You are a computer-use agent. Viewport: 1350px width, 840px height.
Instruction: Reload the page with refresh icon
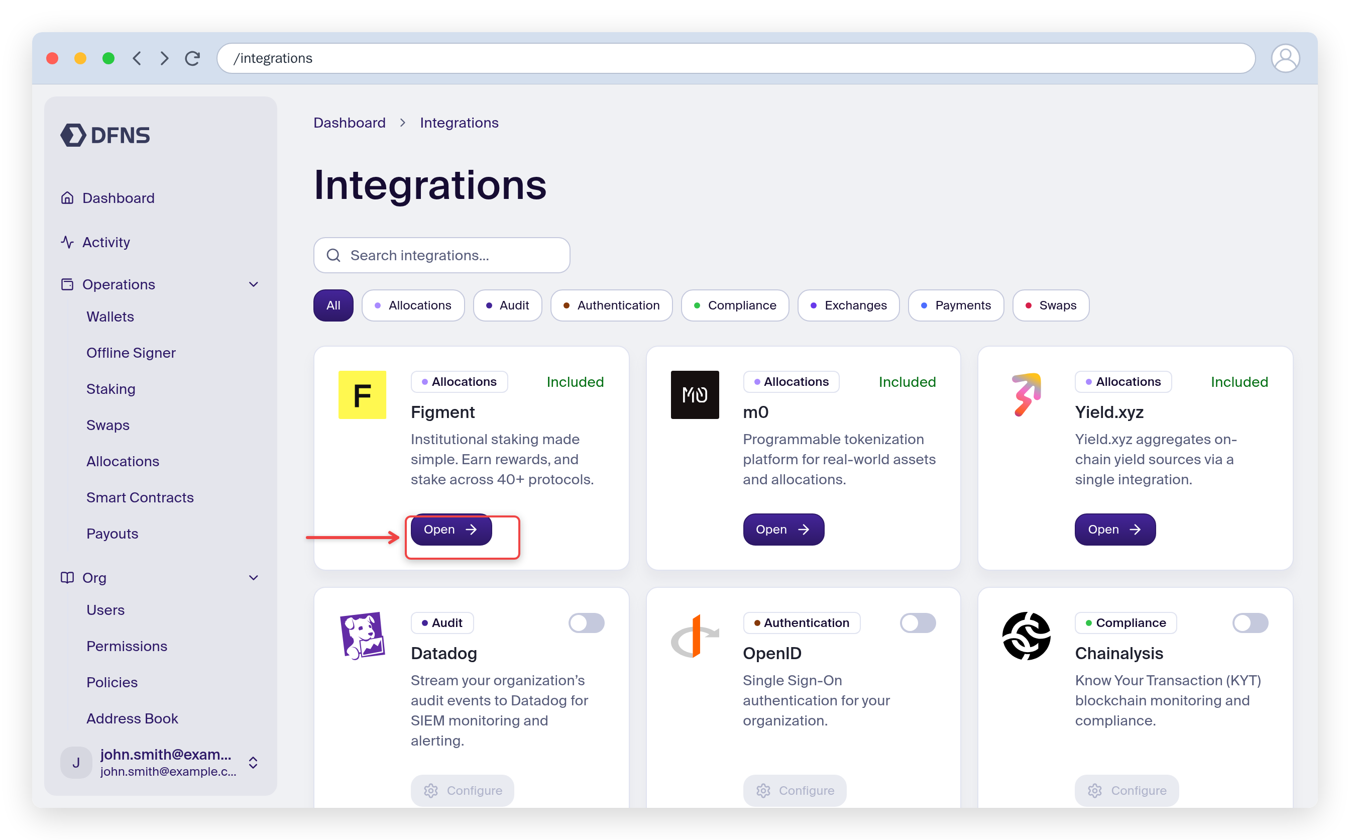pos(193,58)
